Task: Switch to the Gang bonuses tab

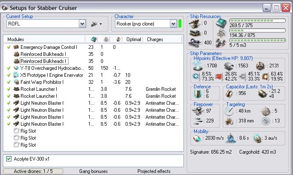Action: [93, 171]
